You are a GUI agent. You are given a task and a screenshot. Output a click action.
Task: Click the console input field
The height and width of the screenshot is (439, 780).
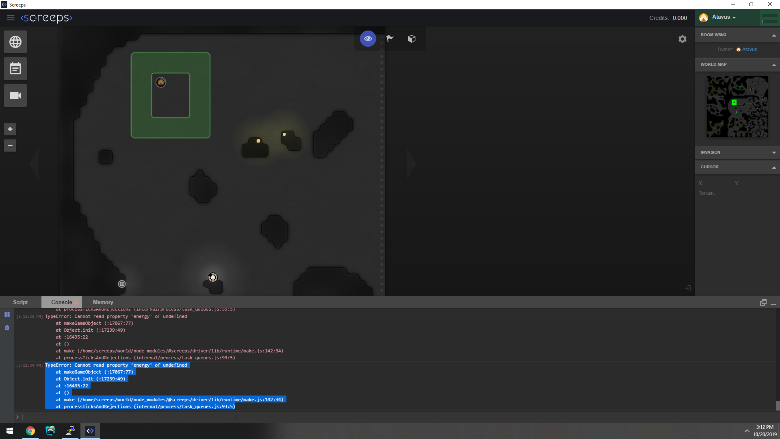click(x=390, y=417)
